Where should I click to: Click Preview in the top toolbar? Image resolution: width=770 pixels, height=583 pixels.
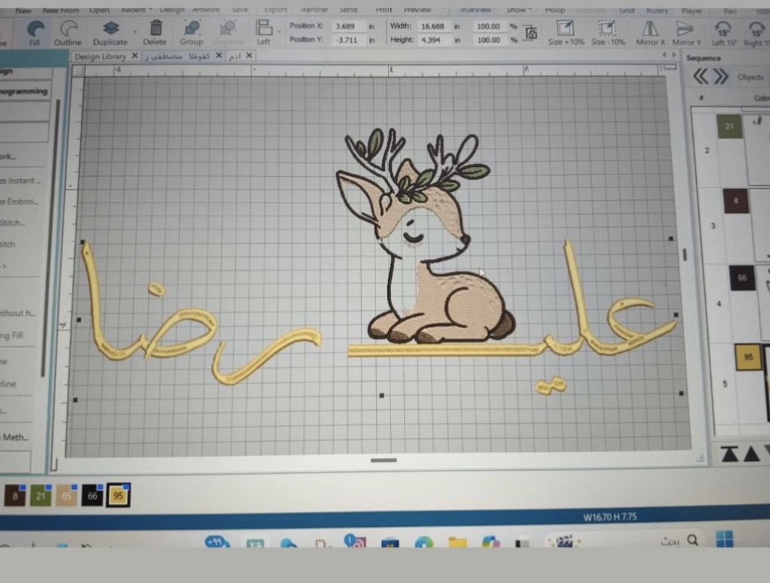click(x=417, y=10)
